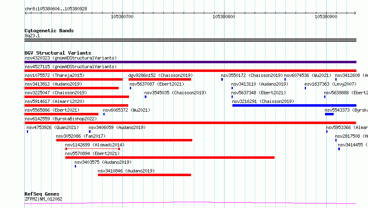Click chr8:105380604..105380928 region label

point(56,9)
